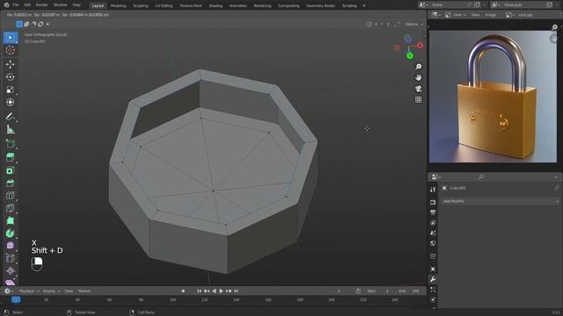Image resolution: width=563 pixels, height=316 pixels.
Task: Select the Loop Cut tool
Action: [11, 196]
